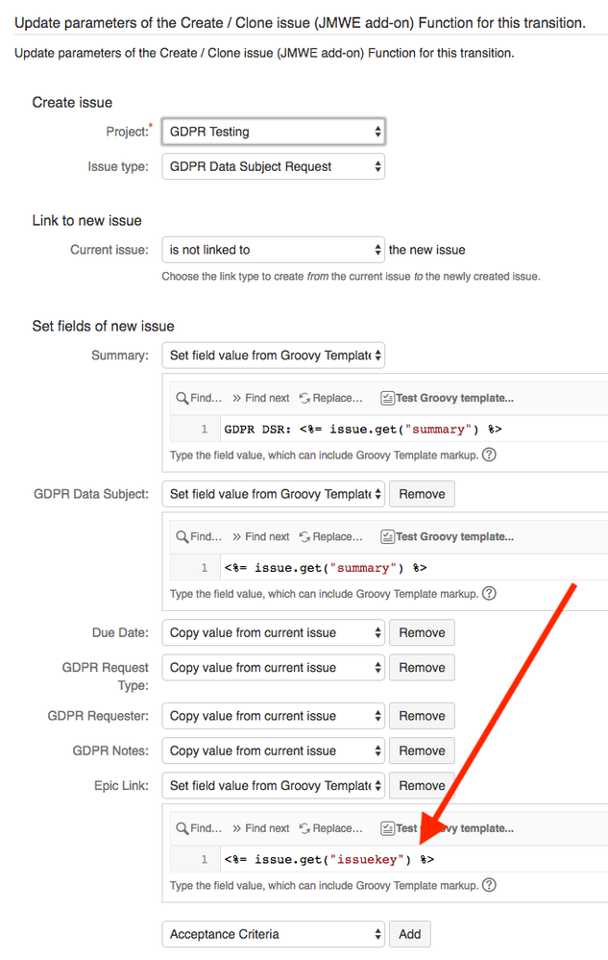Open the GDPR Request Type value dropdown

click(x=273, y=667)
